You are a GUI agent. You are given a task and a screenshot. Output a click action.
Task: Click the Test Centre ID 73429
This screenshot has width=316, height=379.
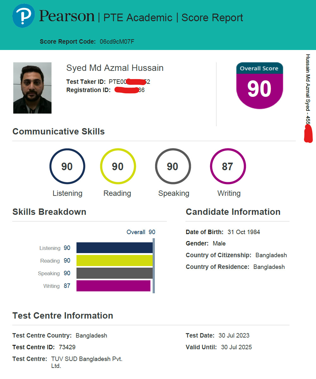click(67, 347)
